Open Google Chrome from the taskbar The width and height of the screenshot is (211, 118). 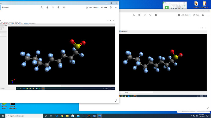[62, 116]
